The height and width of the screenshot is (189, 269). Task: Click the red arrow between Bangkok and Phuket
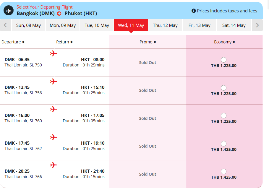(x=59, y=14)
